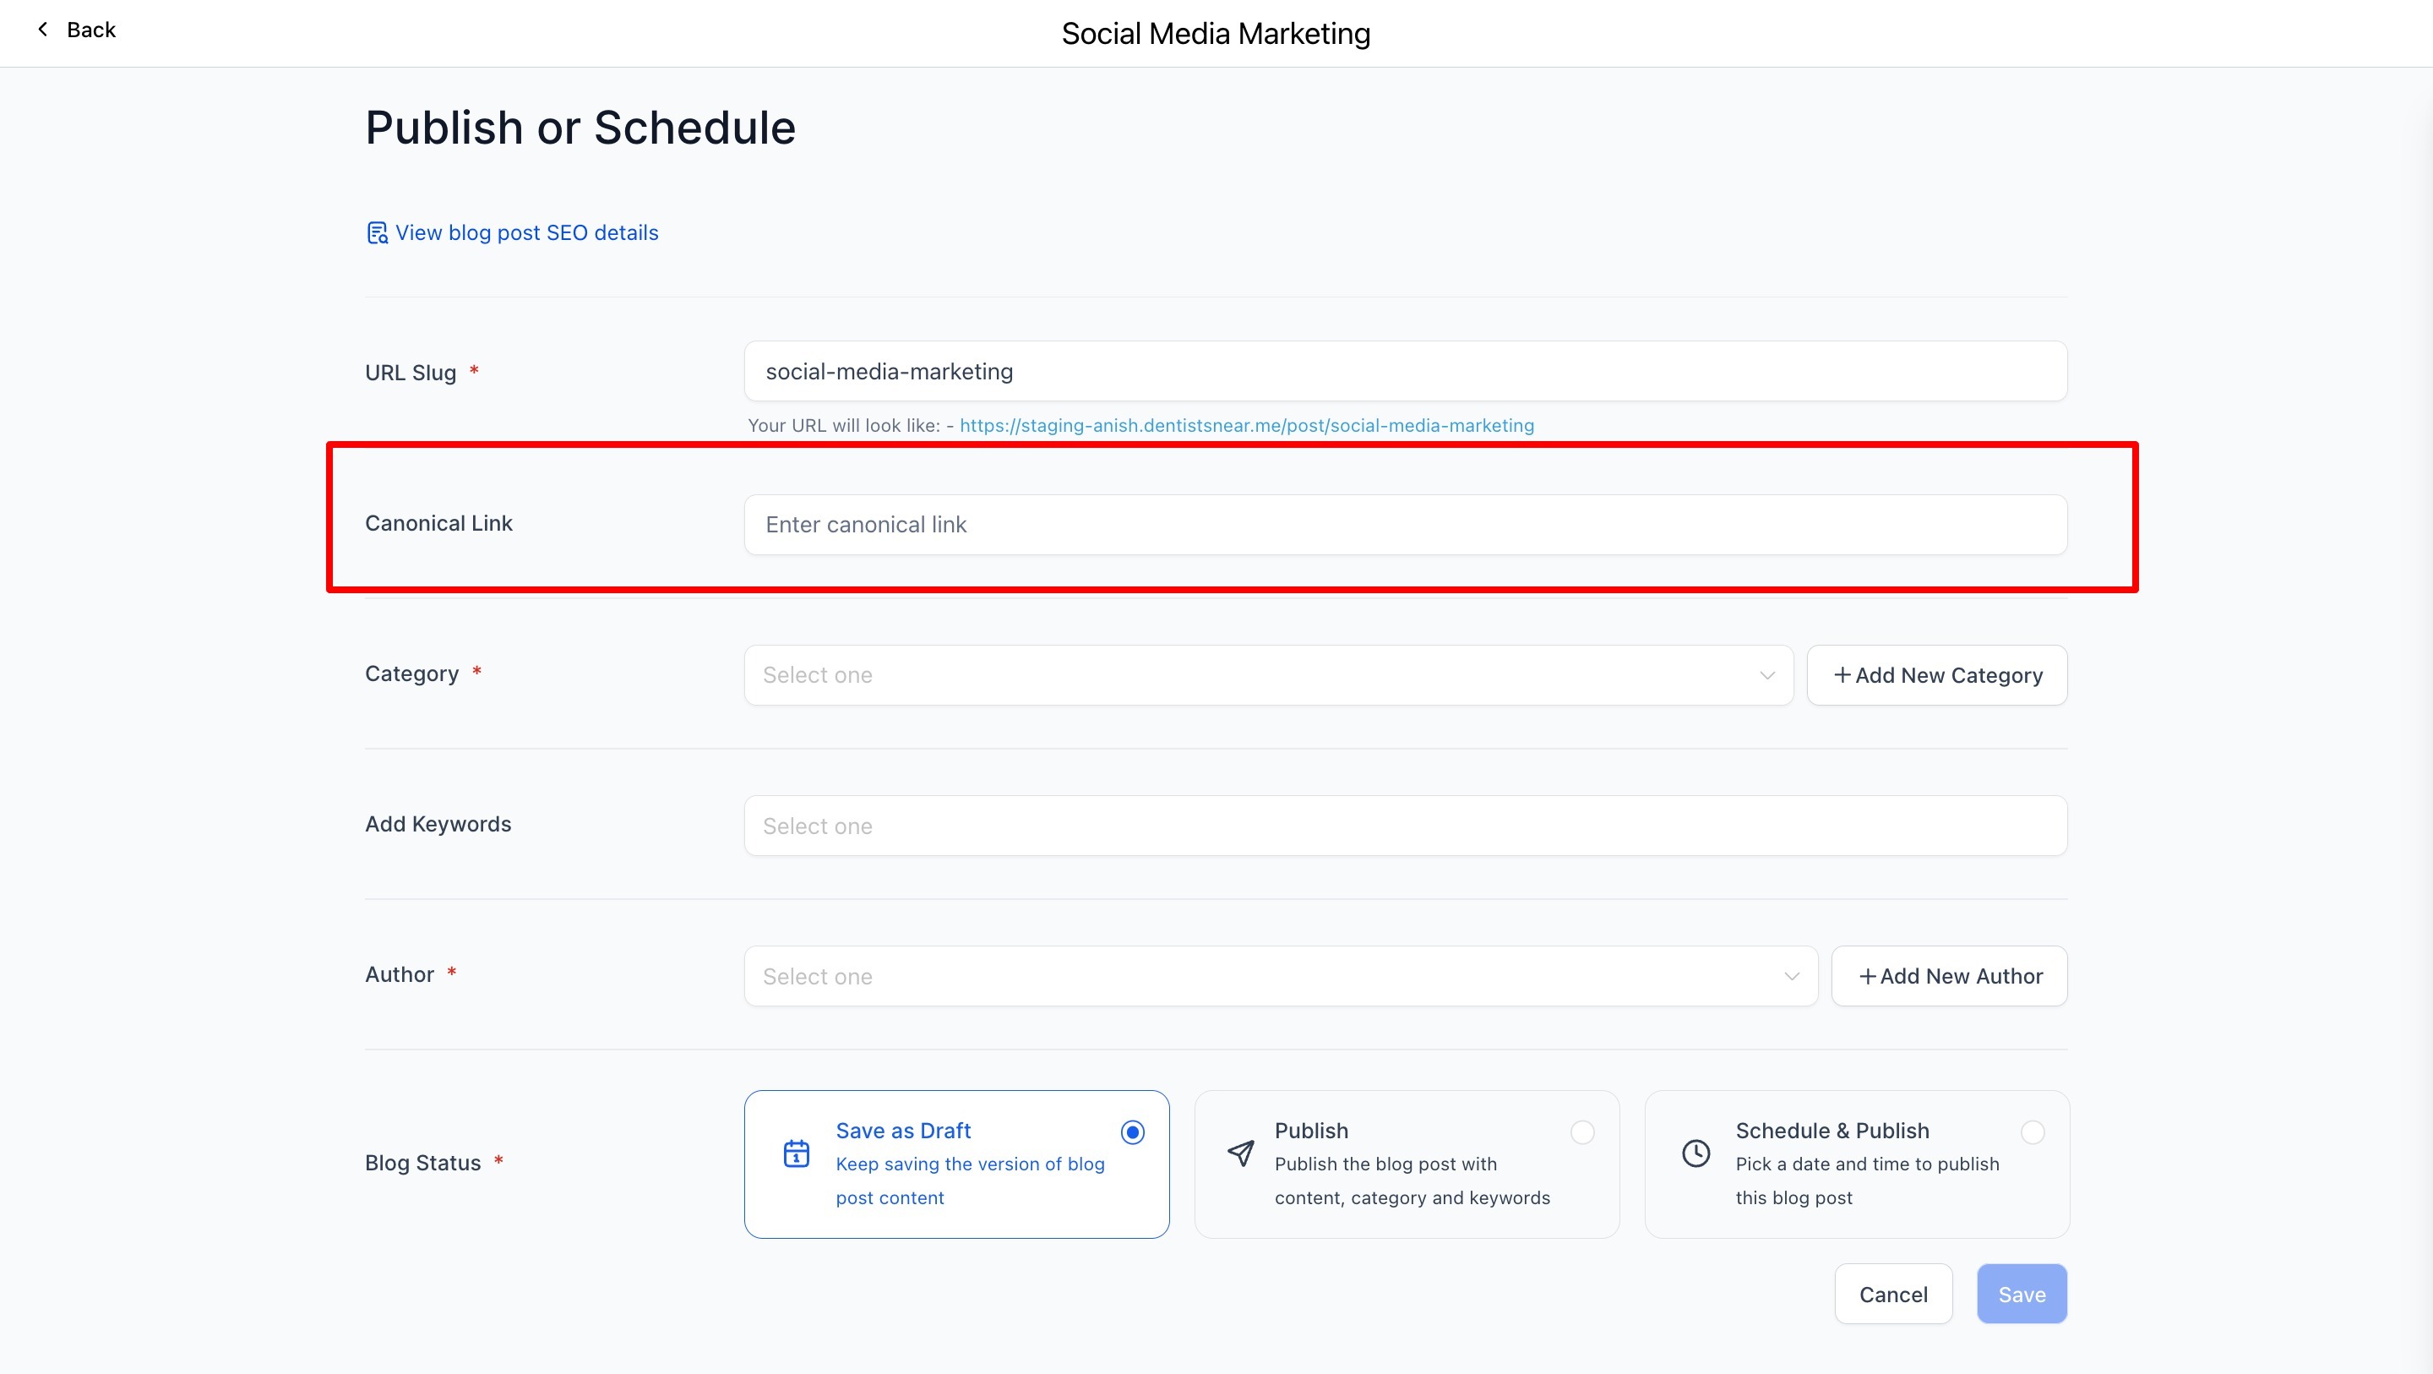Click the URL Slug label
This screenshot has width=2433, height=1374.
411,373
